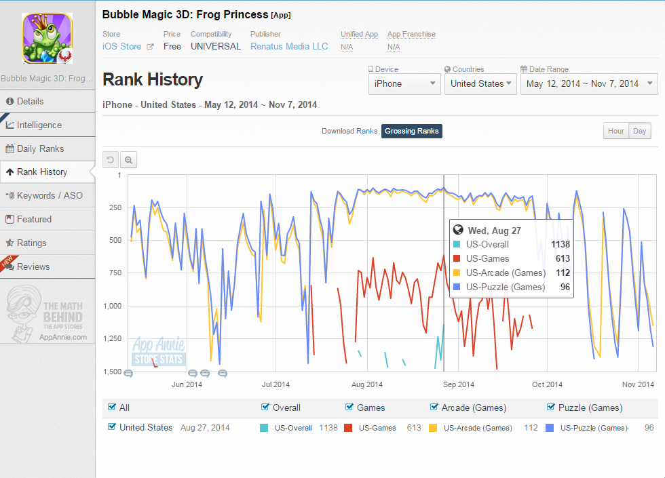The height and width of the screenshot is (478, 665).
Task: Click the chart zoom magnifier icon
Action: tap(128, 160)
